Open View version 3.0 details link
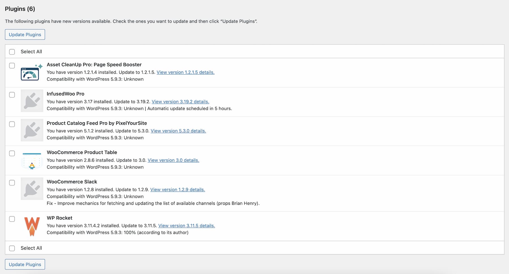The height and width of the screenshot is (274, 509). pos(173,160)
